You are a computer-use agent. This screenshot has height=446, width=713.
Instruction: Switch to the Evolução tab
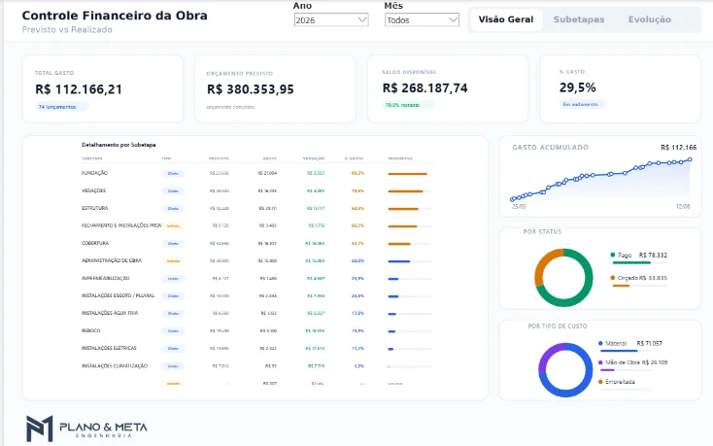coord(650,19)
